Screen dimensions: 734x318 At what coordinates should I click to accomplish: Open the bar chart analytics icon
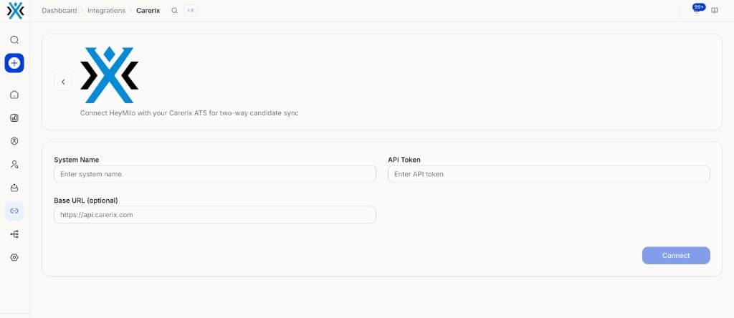tap(14, 118)
